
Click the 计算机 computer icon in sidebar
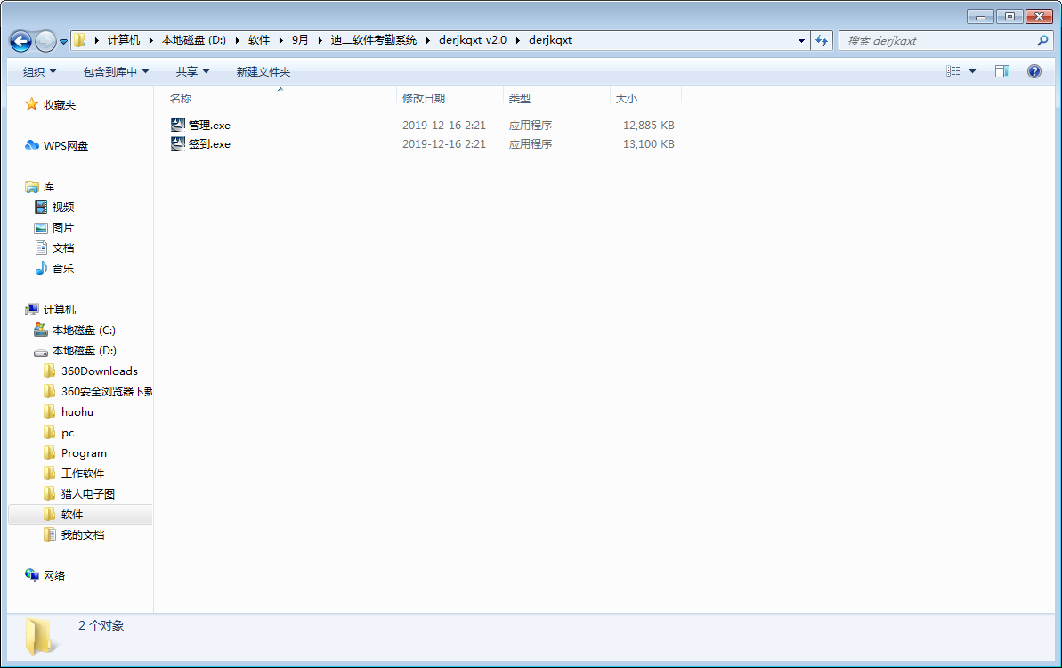tap(32, 309)
